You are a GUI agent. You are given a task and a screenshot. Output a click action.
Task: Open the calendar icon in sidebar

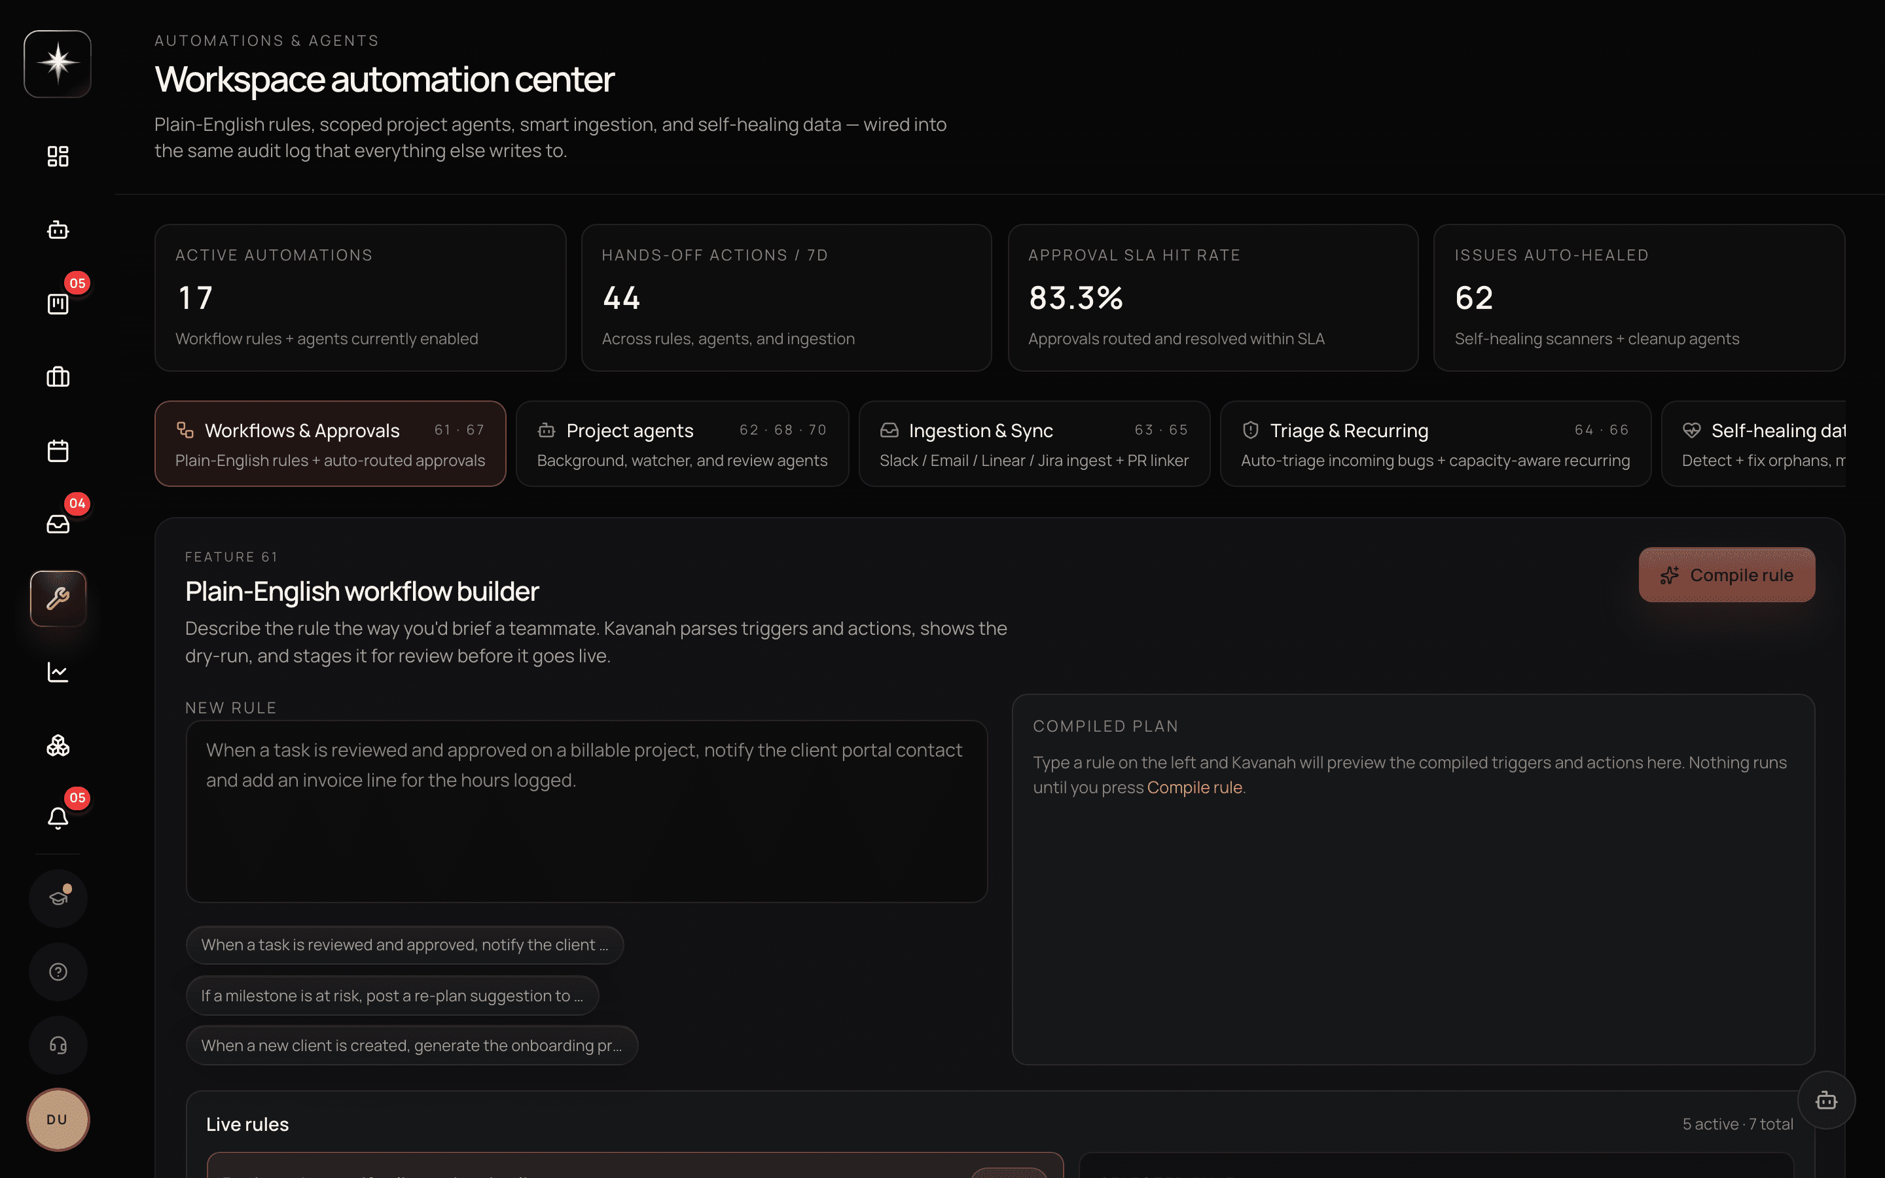[x=58, y=450]
